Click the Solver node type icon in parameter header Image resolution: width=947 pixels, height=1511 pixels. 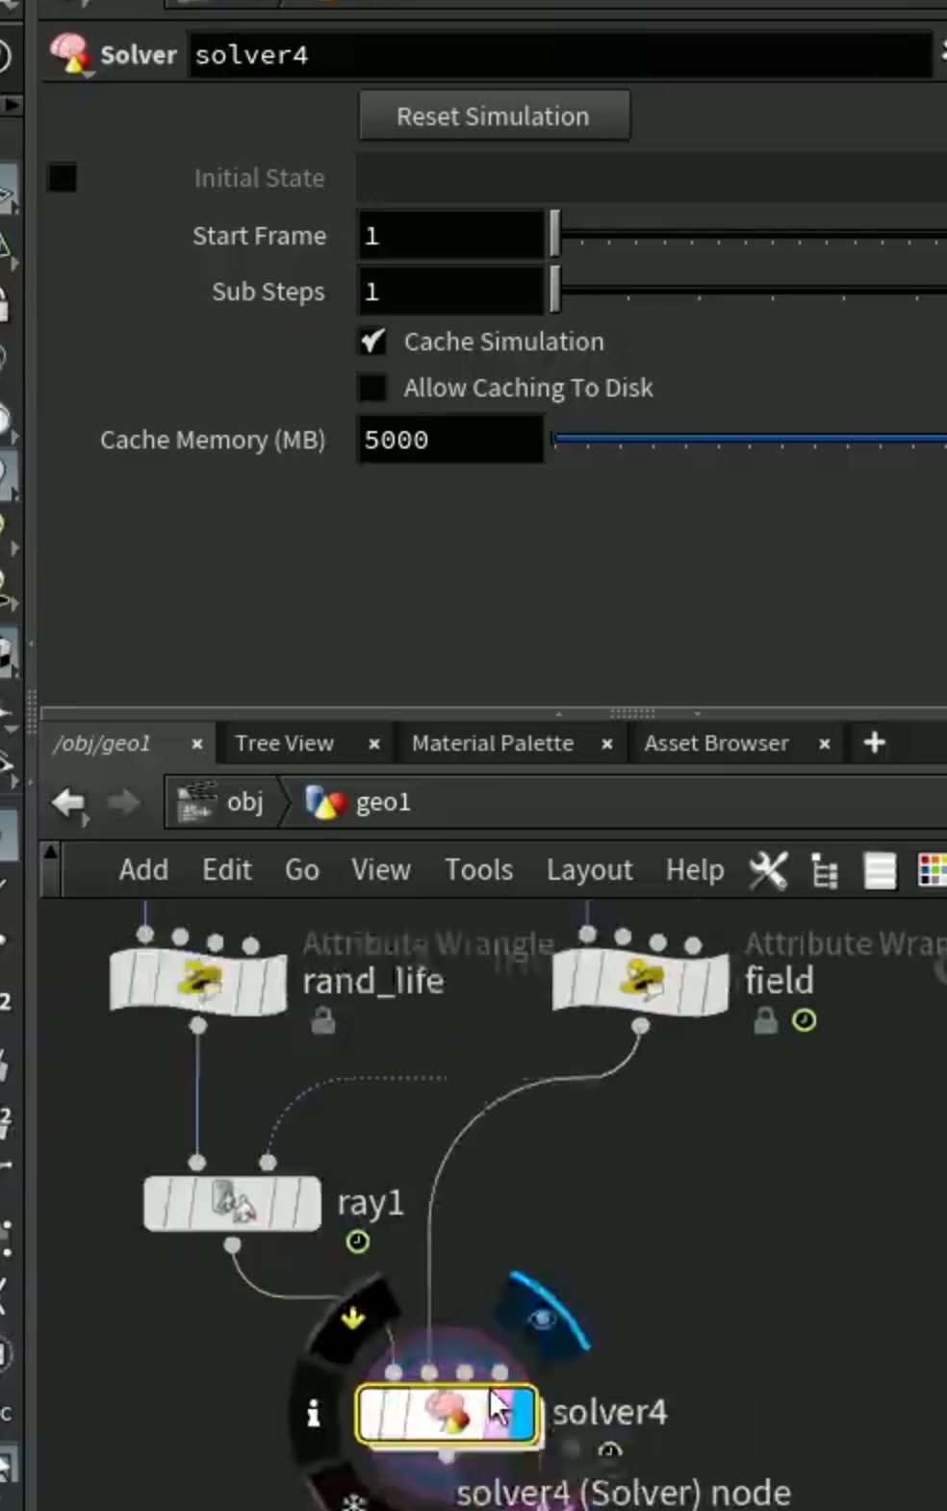(71, 54)
